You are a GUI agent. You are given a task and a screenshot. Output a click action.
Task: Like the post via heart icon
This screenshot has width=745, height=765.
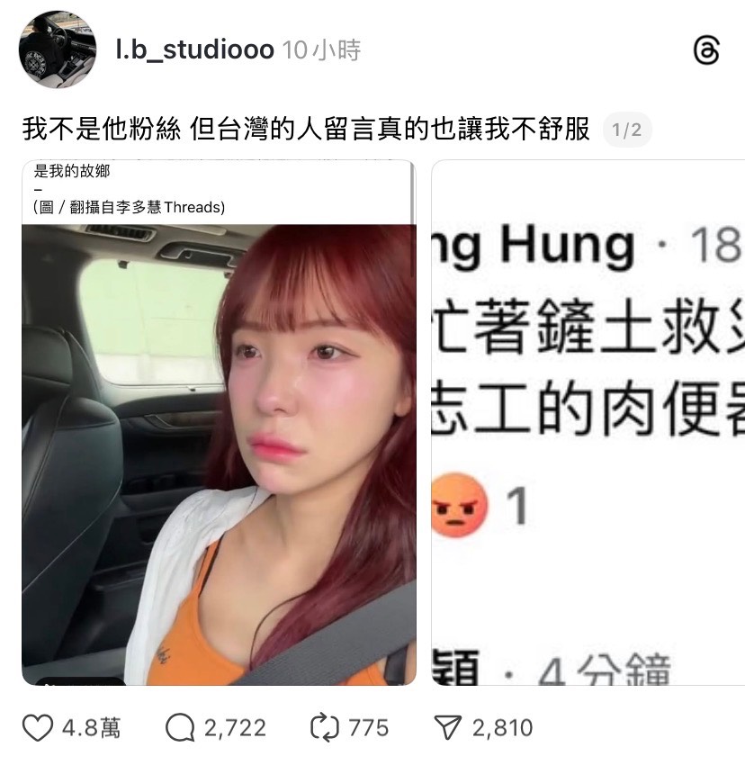pyautogui.click(x=38, y=728)
